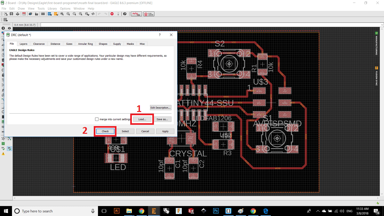Click the Check button to run DRC
This screenshot has width=384, height=216.
105,131
